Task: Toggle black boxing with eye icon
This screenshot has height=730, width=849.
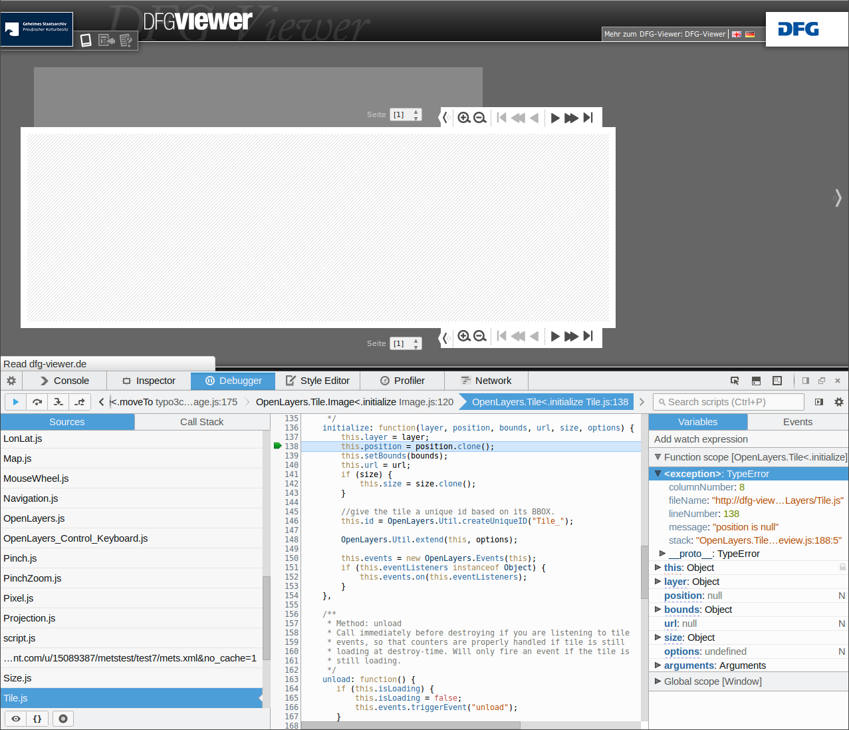Action: coord(16,719)
